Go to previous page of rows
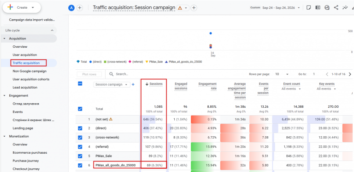The image size is (354, 172). click(x=327, y=74)
